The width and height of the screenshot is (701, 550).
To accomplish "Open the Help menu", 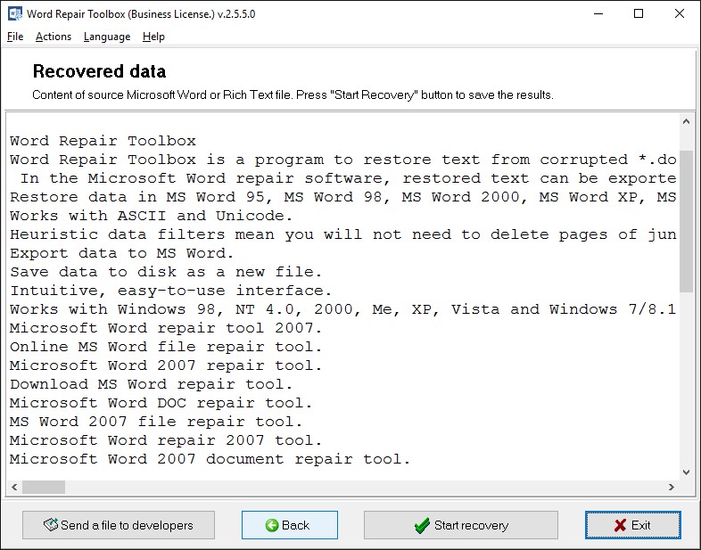I will pos(153,37).
